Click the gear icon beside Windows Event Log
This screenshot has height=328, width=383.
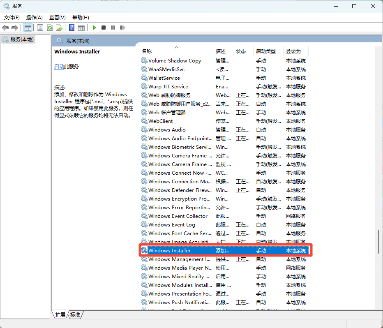tap(144, 224)
